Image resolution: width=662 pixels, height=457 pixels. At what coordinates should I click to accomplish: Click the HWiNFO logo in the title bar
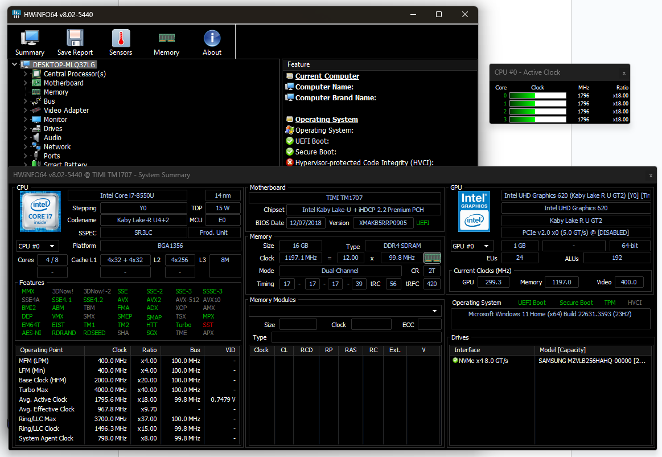pos(17,14)
